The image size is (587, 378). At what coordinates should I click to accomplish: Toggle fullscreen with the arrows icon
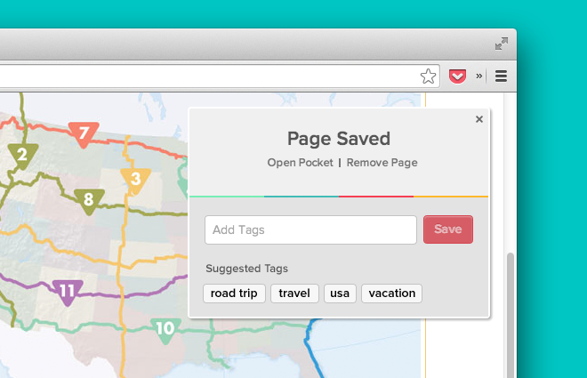tap(502, 44)
